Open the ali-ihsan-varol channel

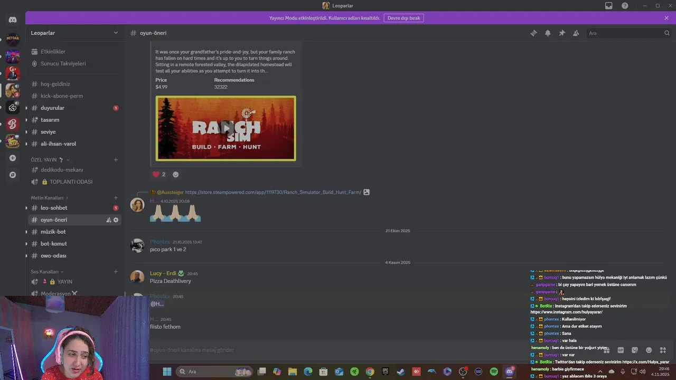tap(74, 144)
